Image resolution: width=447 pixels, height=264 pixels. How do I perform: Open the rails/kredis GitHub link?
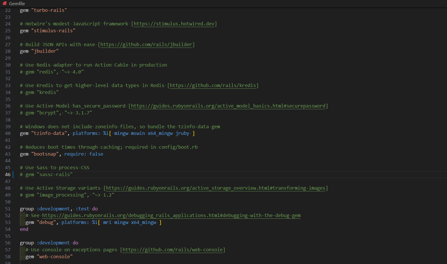(x=213, y=85)
